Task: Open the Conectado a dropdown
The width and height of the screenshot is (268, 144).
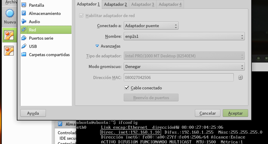Action: tap(151, 26)
